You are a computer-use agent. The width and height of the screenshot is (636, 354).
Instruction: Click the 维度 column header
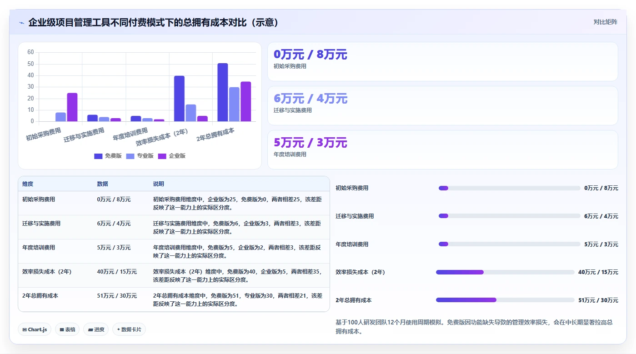(28, 184)
